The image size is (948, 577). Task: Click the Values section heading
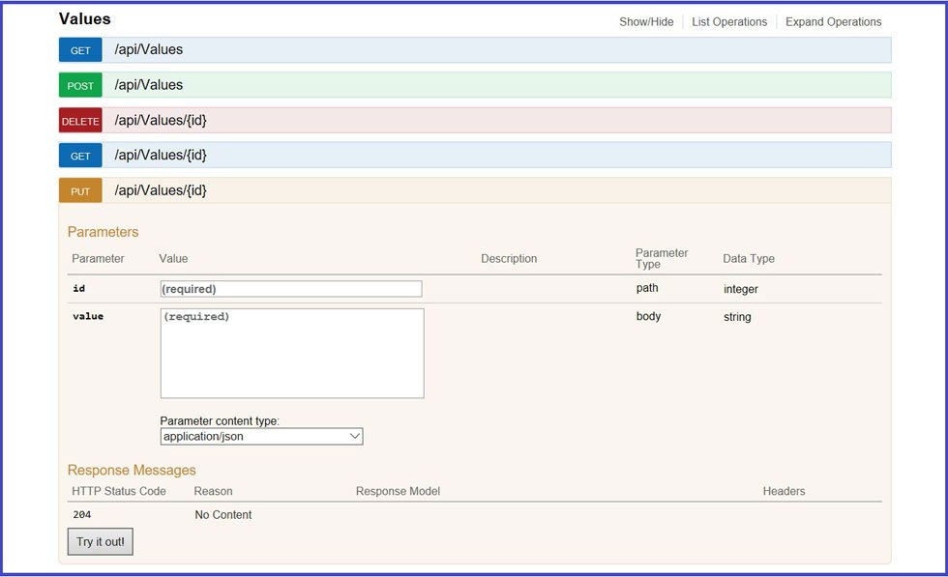85,19
